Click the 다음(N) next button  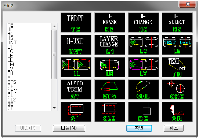pos(69,128)
